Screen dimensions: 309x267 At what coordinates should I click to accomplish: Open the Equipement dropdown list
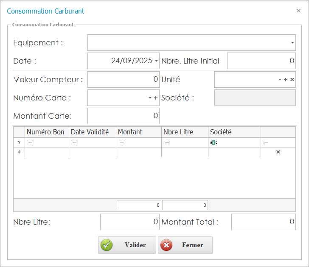tap(292, 43)
